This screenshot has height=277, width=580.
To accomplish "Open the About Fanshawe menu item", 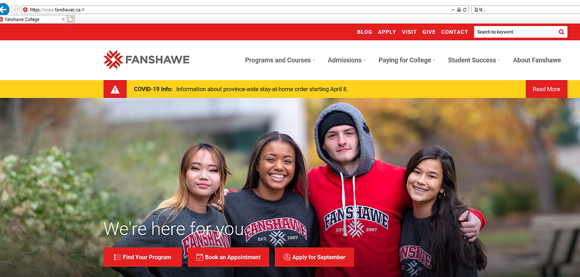I will coord(537,60).
